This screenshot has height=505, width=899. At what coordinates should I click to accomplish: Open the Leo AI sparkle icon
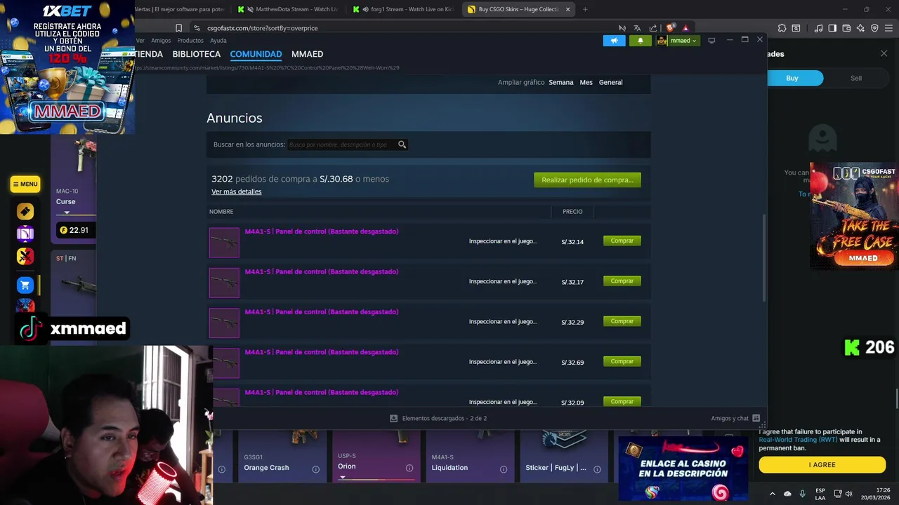pos(860,28)
